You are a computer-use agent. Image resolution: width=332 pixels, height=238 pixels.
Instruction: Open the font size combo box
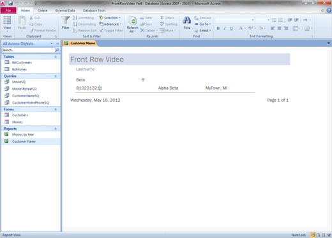(x=263, y=20)
